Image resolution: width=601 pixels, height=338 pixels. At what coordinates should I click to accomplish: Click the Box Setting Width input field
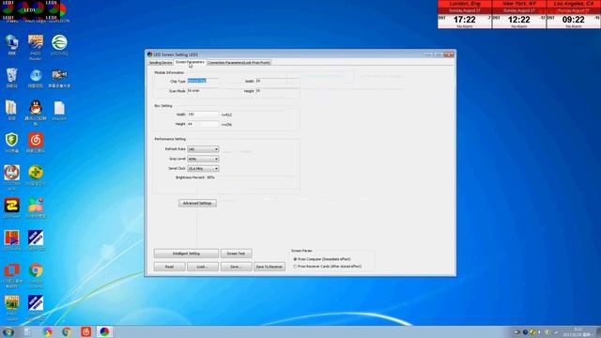pyautogui.click(x=203, y=115)
